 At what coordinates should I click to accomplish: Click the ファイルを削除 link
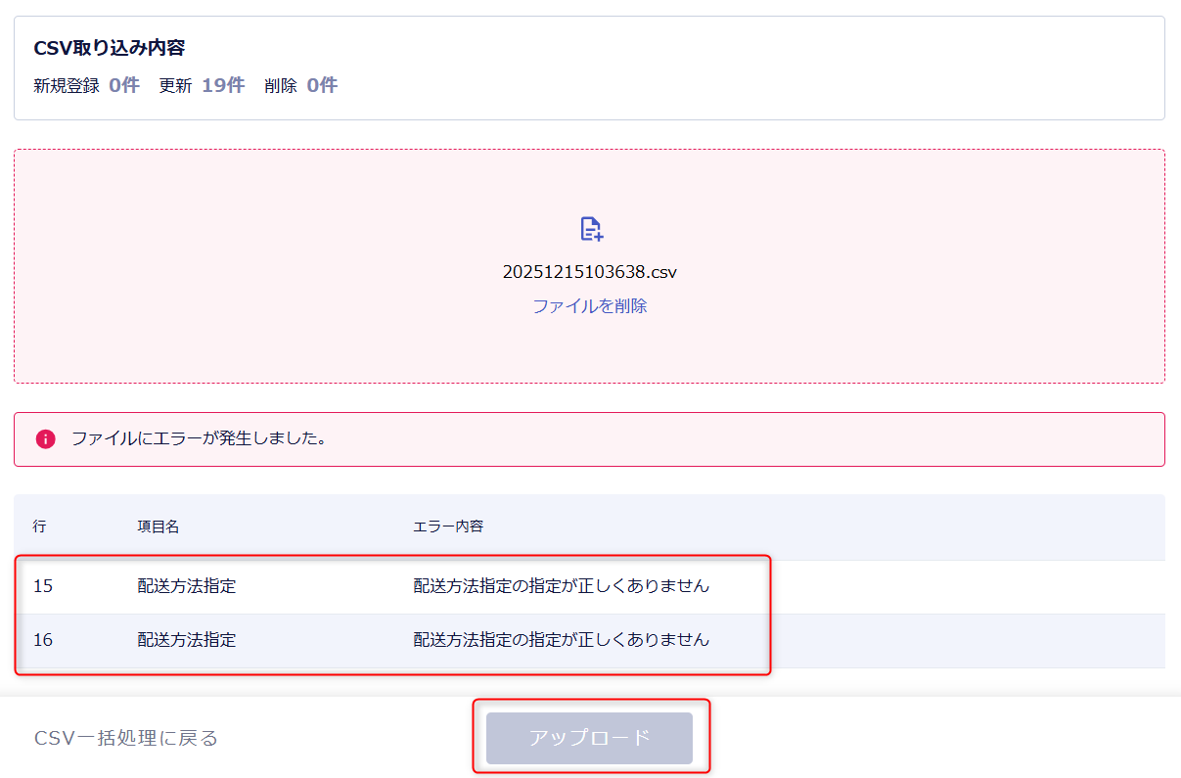(589, 306)
